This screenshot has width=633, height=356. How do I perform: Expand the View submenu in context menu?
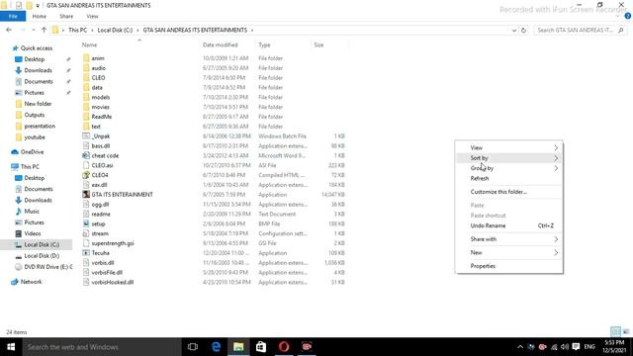[509, 147]
